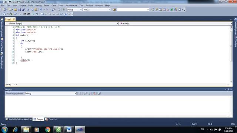Image resolution: width=237 pixels, height=133 pixels.
Task: Open the Team Explorer side tab
Action: [2, 61]
